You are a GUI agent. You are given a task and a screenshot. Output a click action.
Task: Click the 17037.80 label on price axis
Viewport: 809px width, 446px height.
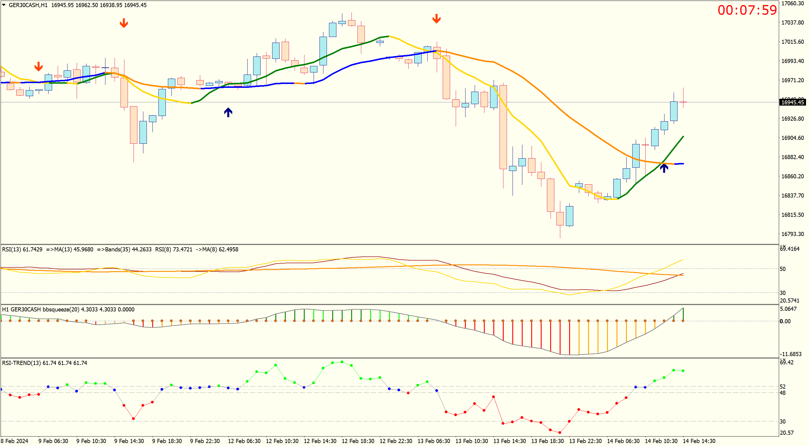pyautogui.click(x=792, y=22)
